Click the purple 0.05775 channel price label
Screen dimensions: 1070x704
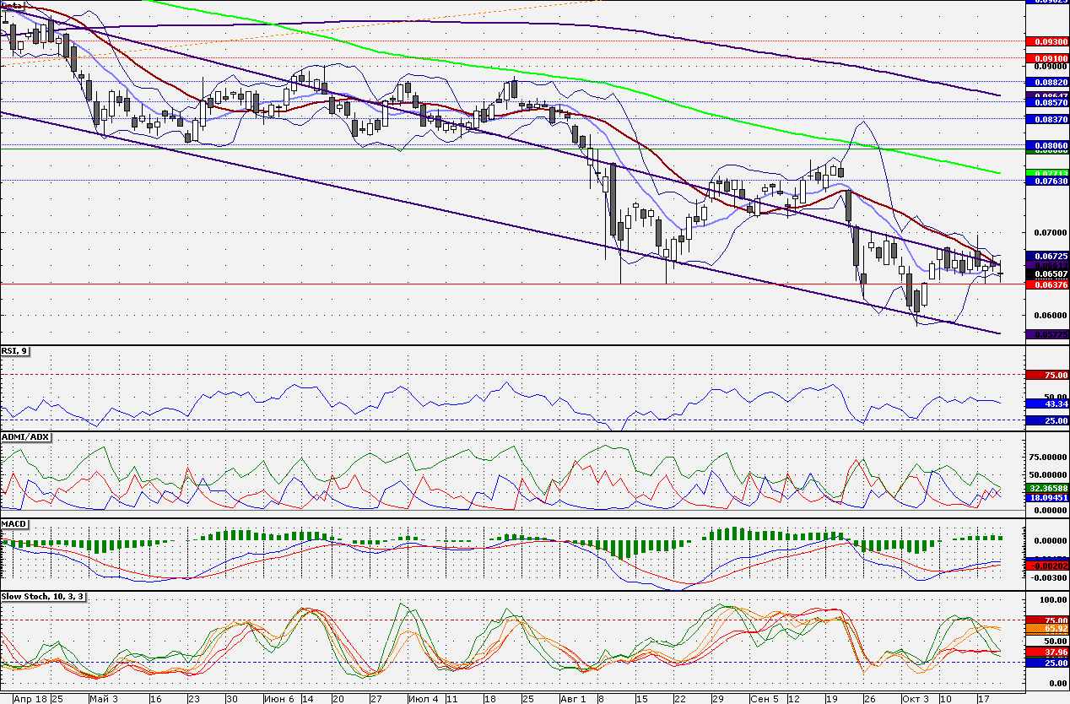[1047, 334]
